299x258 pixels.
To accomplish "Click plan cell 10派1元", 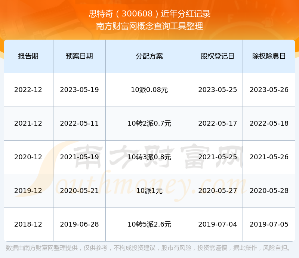I will click(149, 190).
